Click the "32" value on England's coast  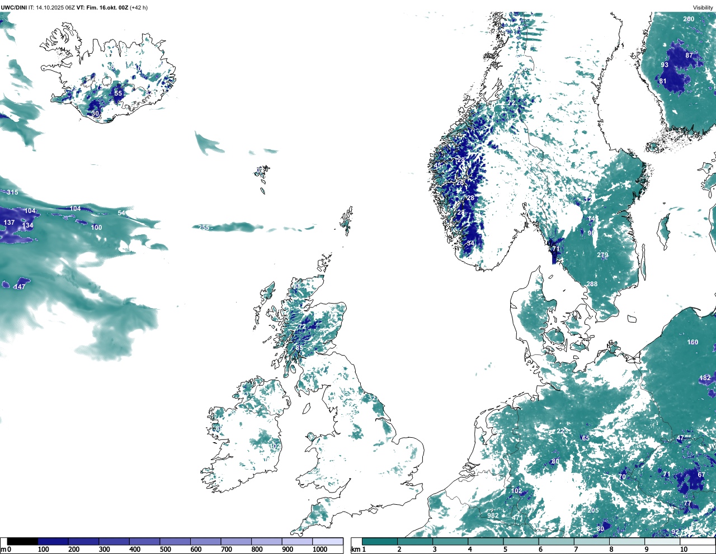coord(372,398)
